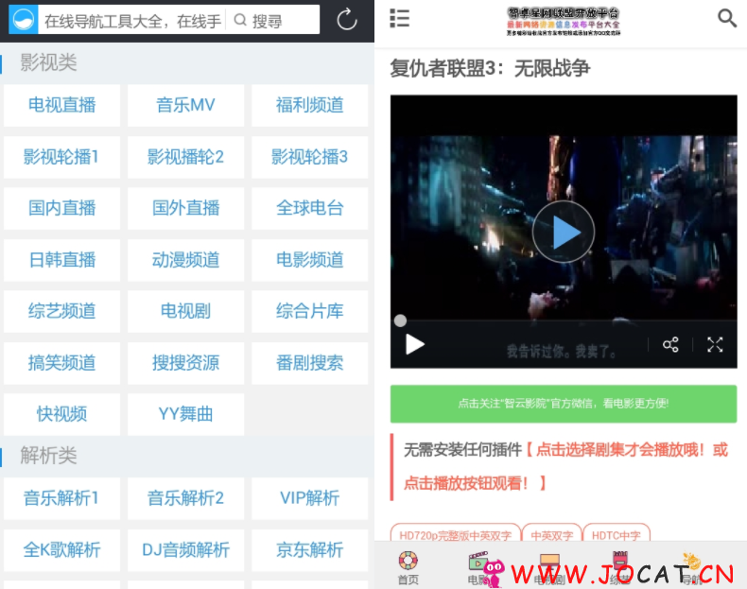Open 音乐MV
Image resolution: width=747 pixels, height=589 pixels.
[185, 105]
